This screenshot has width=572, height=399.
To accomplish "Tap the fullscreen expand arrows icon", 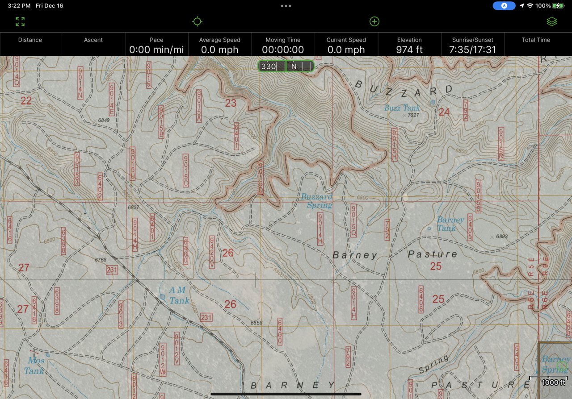I will click(x=20, y=21).
